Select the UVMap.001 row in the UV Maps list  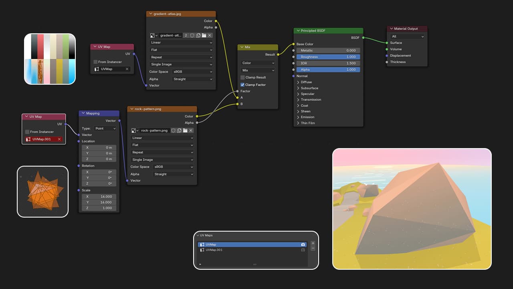pyautogui.click(x=252, y=250)
